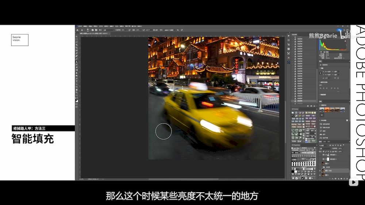Open the Sample dropdown in options bar
The width and height of the screenshot is (365, 205).
(x=170, y=30)
